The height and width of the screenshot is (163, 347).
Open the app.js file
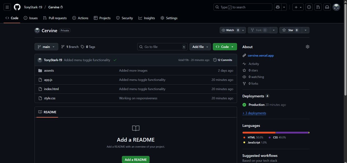48,80
